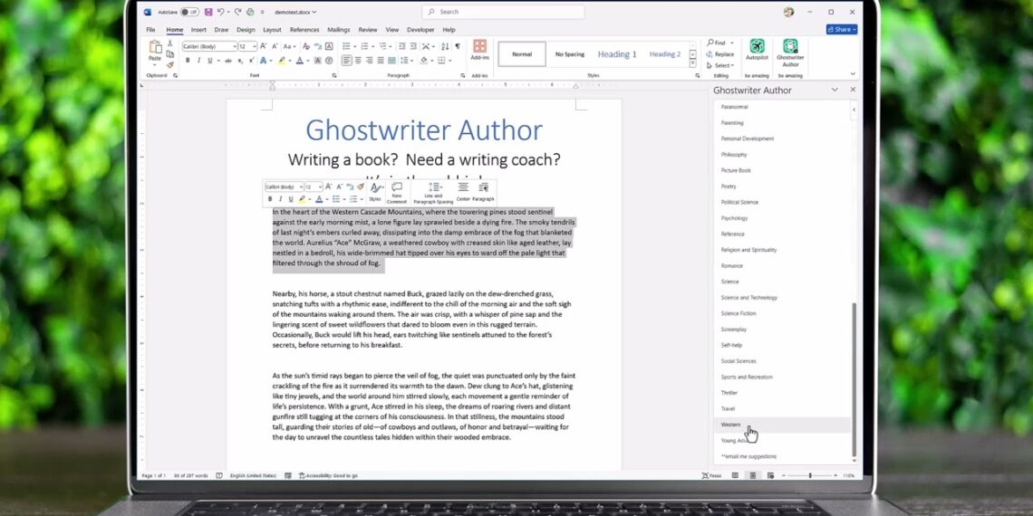The height and width of the screenshot is (516, 1033).
Task: Collapse the ribbon with the chevron arrow
Action: coord(853,74)
